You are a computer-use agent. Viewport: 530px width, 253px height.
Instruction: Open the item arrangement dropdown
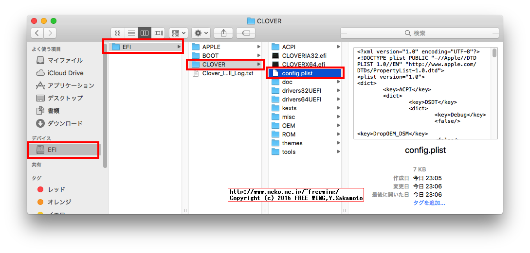(x=179, y=33)
